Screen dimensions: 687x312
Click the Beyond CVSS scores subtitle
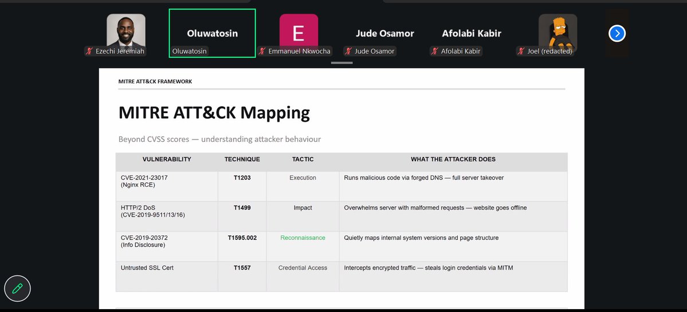tap(219, 139)
